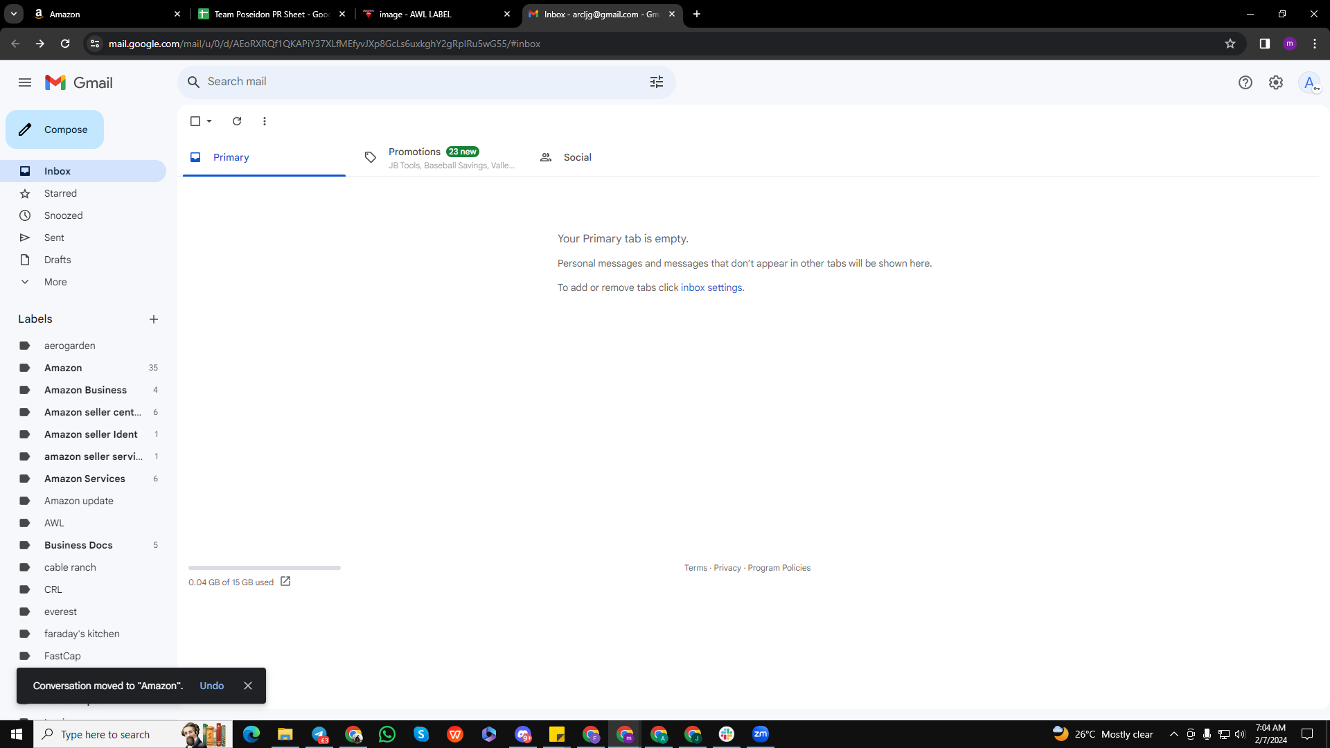Open the Sent folder
The height and width of the screenshot is (748, 1330).
[83, 238]
